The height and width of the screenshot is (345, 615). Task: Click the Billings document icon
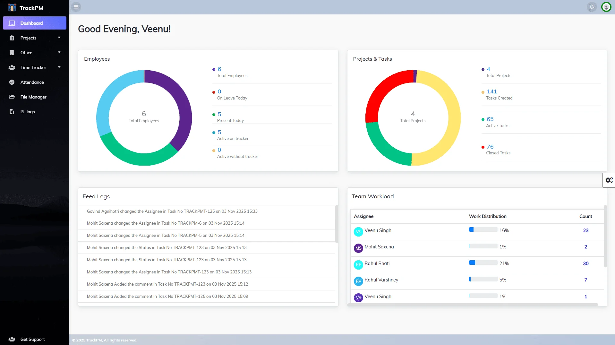click(12, 112)
